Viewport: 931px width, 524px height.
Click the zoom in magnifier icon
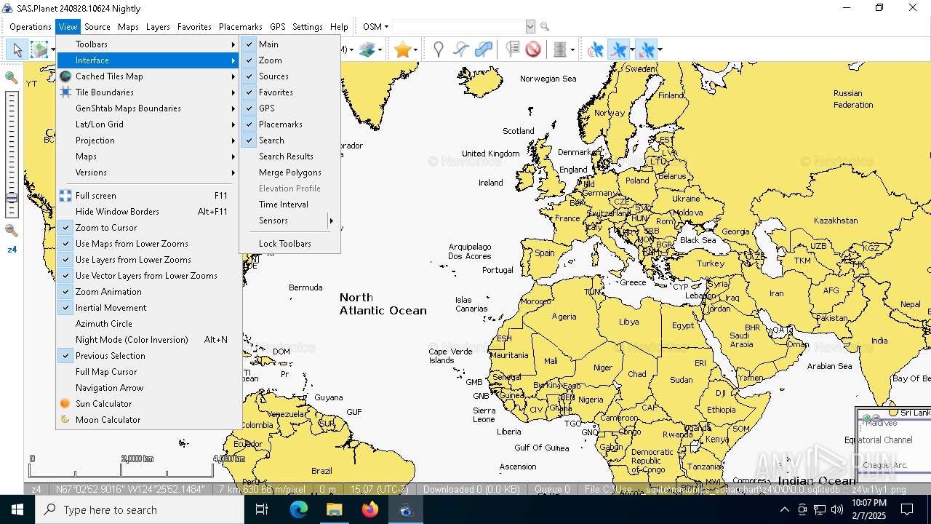[x=12, y=77]
